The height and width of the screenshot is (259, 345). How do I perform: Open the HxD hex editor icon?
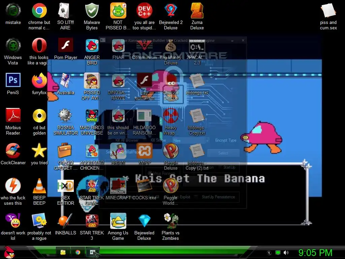click(x=65, y=186)
